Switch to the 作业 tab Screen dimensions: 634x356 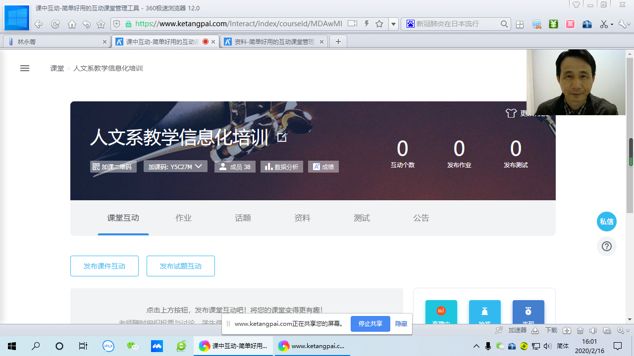click(183, 218)
